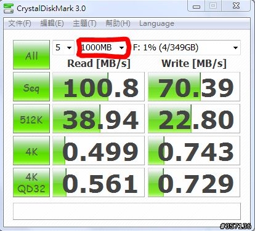
Task: Click the 4K QD32 read result 0.561
Action: [99, 182]
